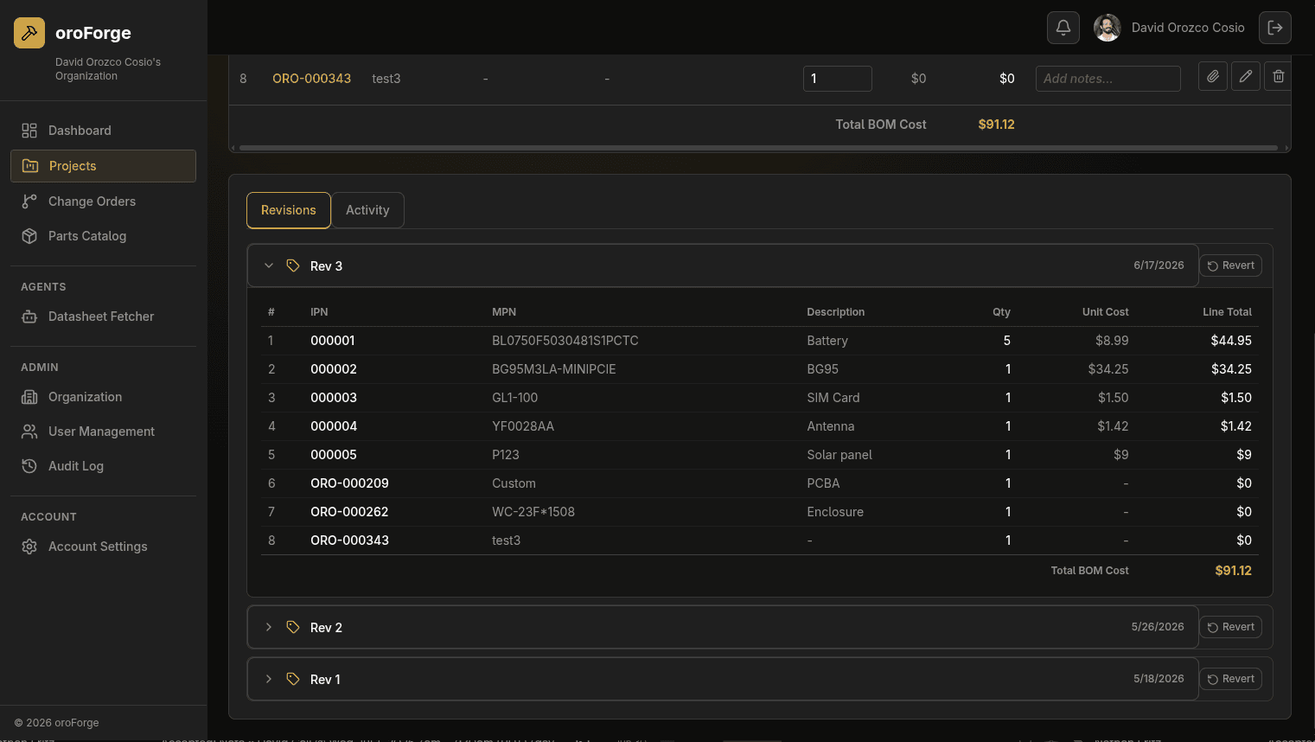Click the logout icon button
This screenshot has width=1315, height=742.
coord(1275,28)
